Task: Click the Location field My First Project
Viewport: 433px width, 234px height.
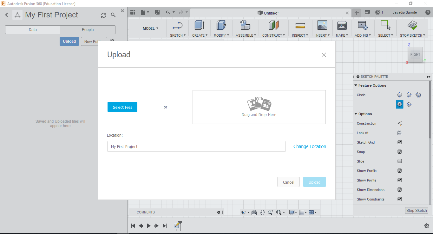Action: [196, 146]
